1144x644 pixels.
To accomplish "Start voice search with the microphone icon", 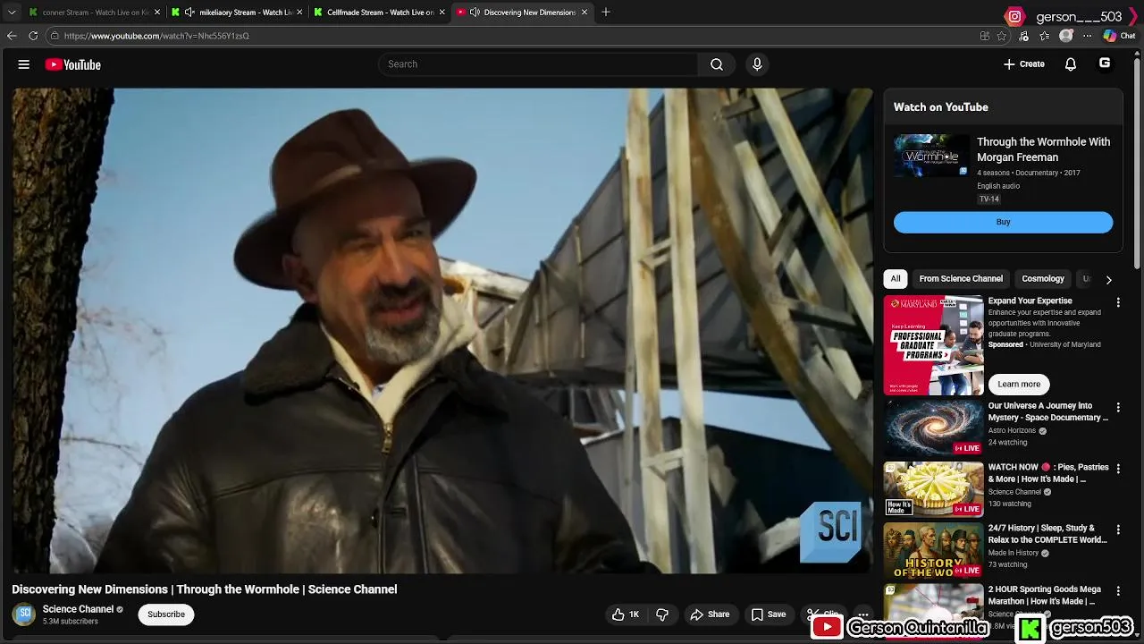I will pos(757,64).
